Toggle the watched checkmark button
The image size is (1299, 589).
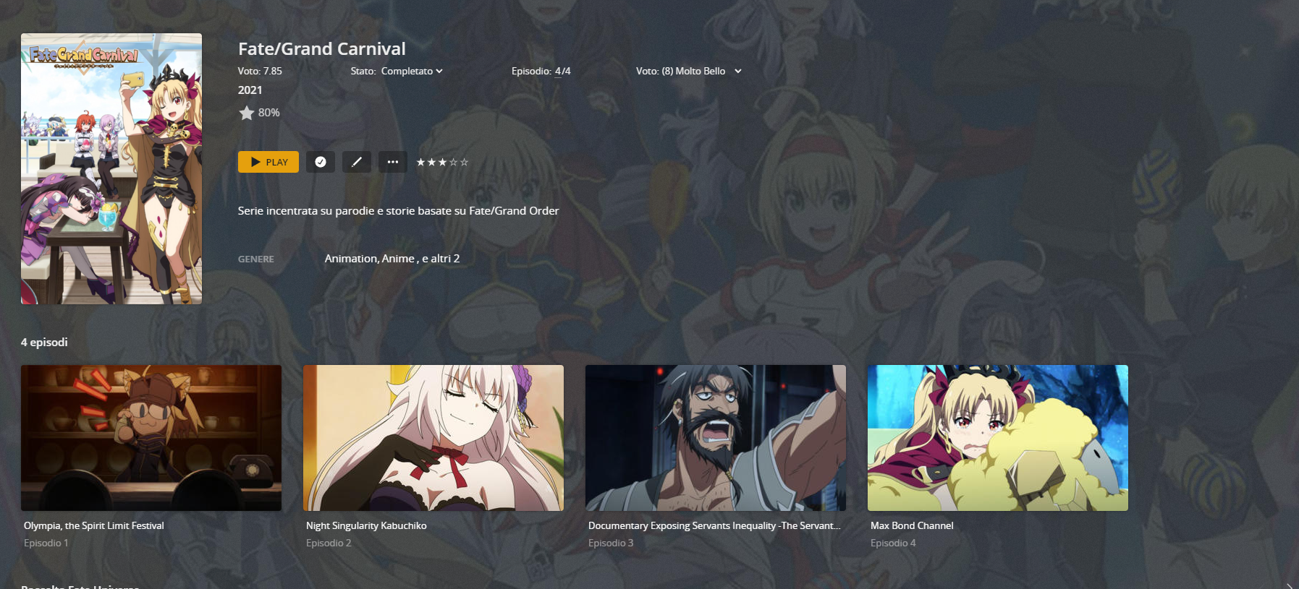tap(320, 162)
